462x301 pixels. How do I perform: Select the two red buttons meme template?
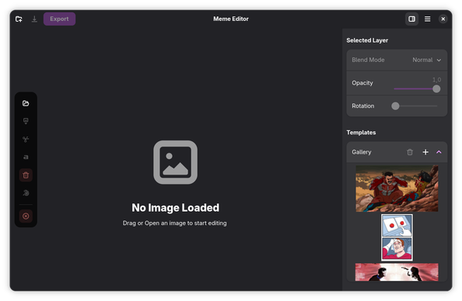[397, 237]
